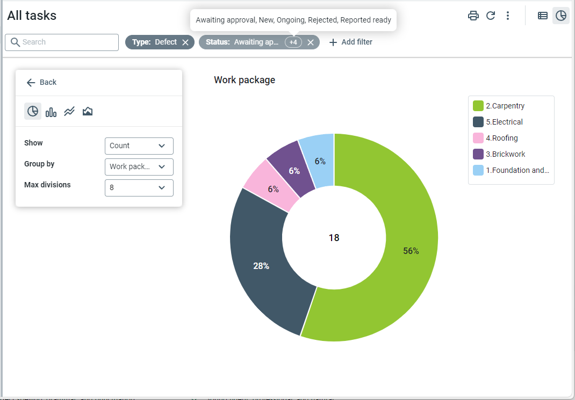Go Back from chart settings
The width and height of the screenshot is (575, 400).
pos(41,82)
